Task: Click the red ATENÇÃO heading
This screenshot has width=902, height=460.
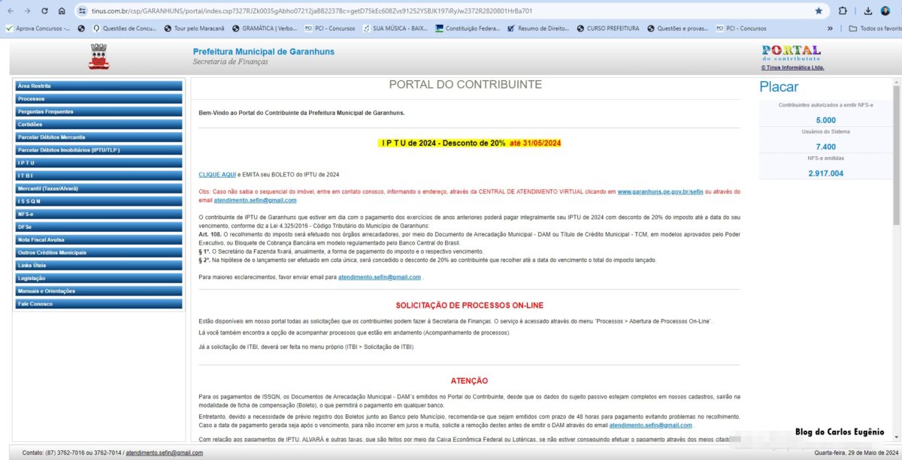Action: 469,381
